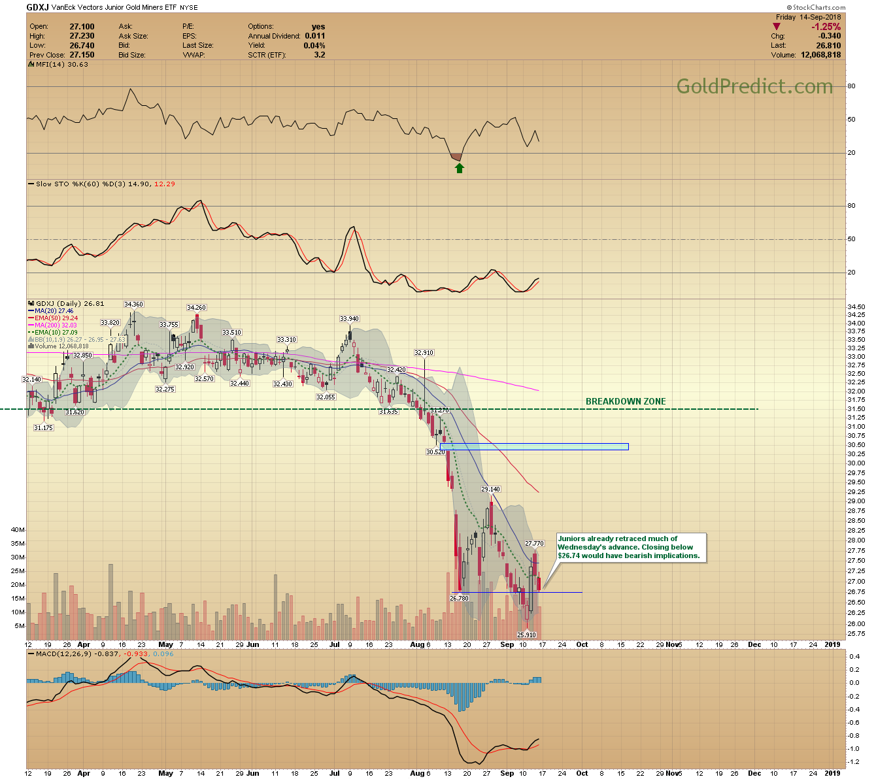Click the 33.940 July peak label
Viewport: 876px width, 779px height.
point(349,320)
